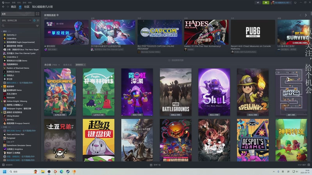Show previous news items with left chevron
The width and height of the screenshot is (312, 175).
301,15
